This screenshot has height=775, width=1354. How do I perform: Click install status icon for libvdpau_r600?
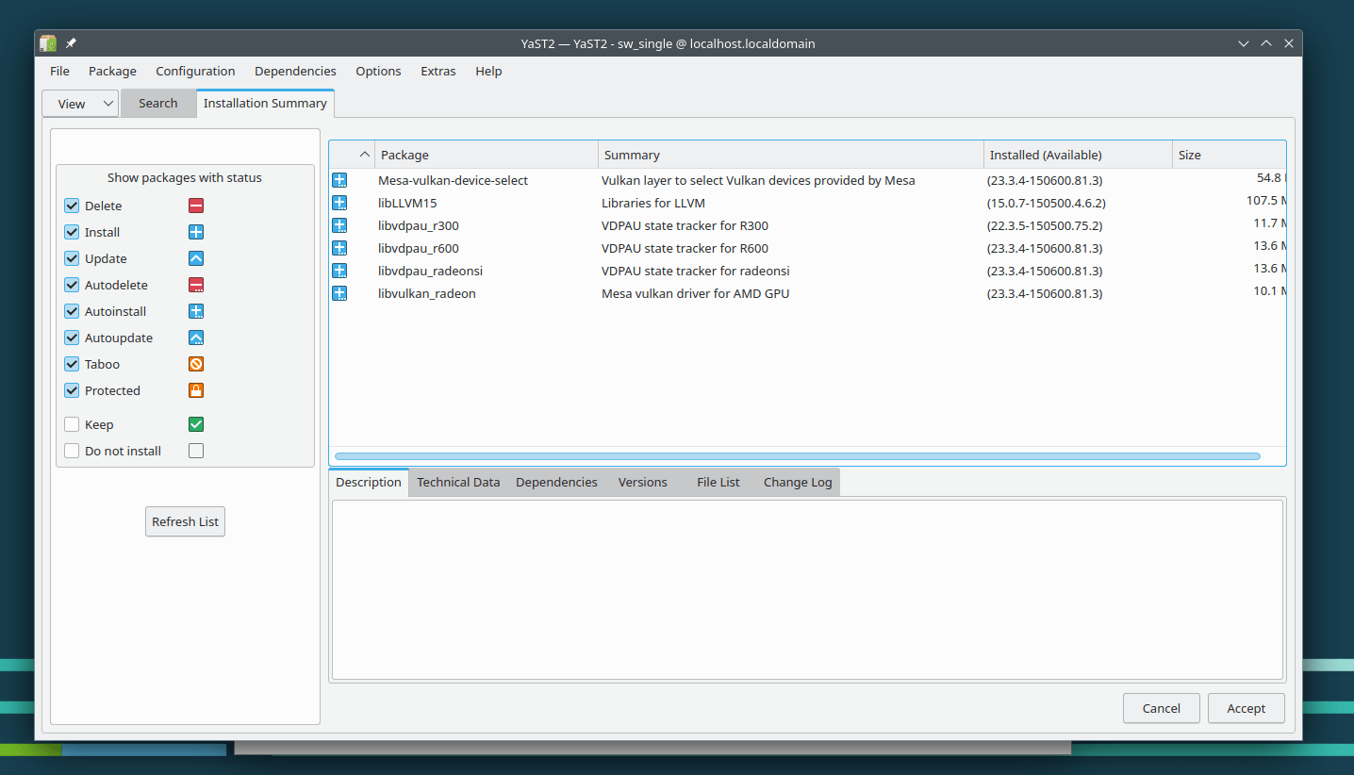[x=339, y=248]
